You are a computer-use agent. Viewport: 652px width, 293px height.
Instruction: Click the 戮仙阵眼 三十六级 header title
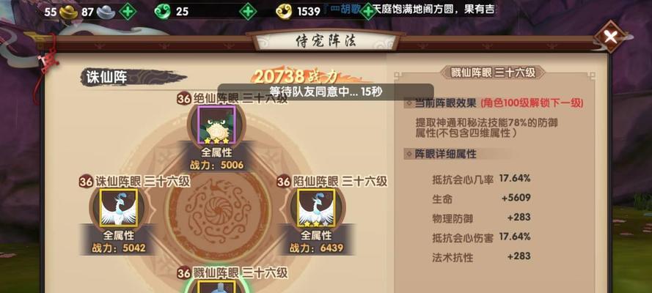point(493,73)
